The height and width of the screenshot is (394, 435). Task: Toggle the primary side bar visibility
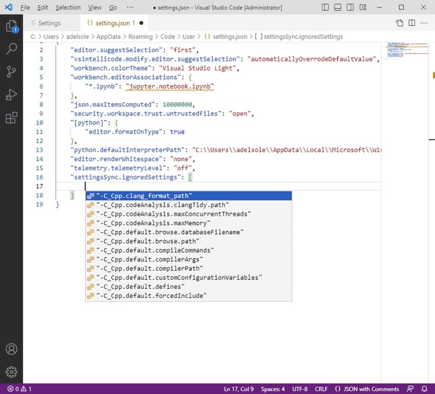point(326,8)
